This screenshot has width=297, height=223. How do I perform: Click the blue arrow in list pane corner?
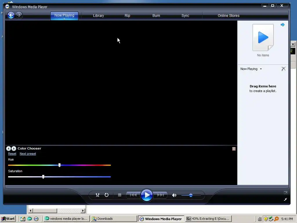coord(282,25)
